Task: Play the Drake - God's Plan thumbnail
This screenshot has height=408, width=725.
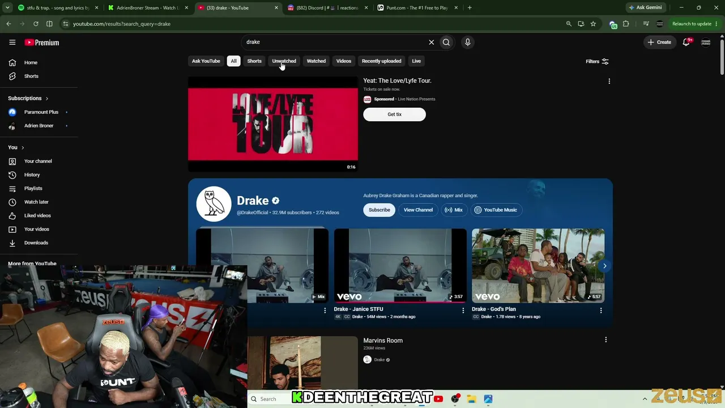Action: coord(538,265)
